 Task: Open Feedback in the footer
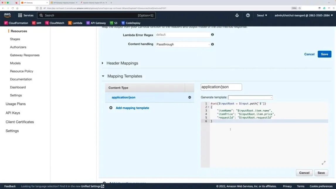[x=10, y=186]
